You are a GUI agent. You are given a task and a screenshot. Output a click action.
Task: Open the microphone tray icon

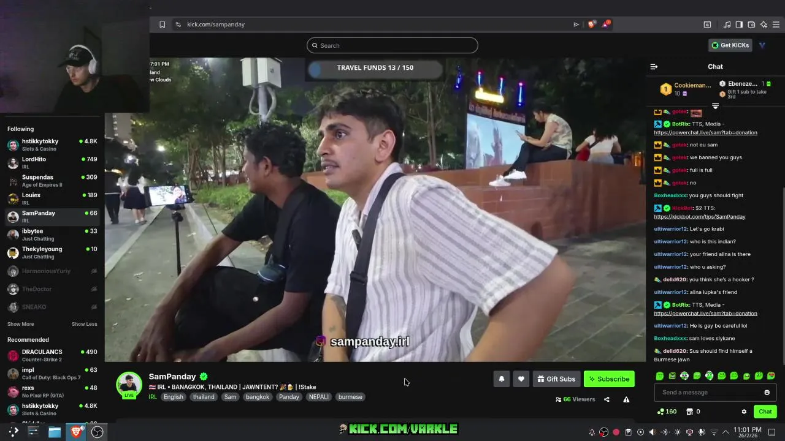click(702, 432)
